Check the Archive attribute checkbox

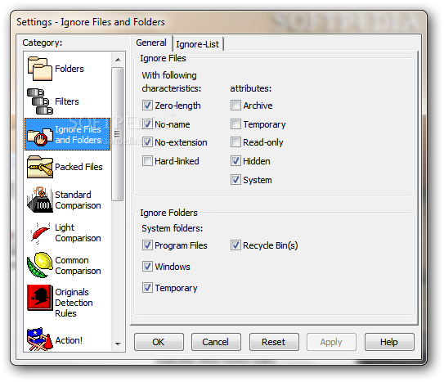235,106
